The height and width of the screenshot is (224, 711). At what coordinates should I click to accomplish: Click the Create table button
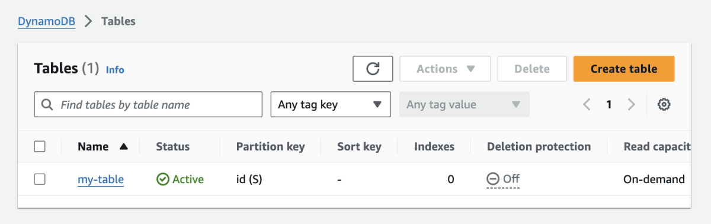coord(624,69)
